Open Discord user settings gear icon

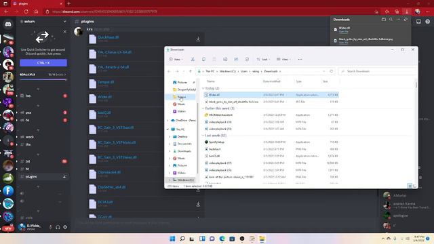(x=65, y=227)
